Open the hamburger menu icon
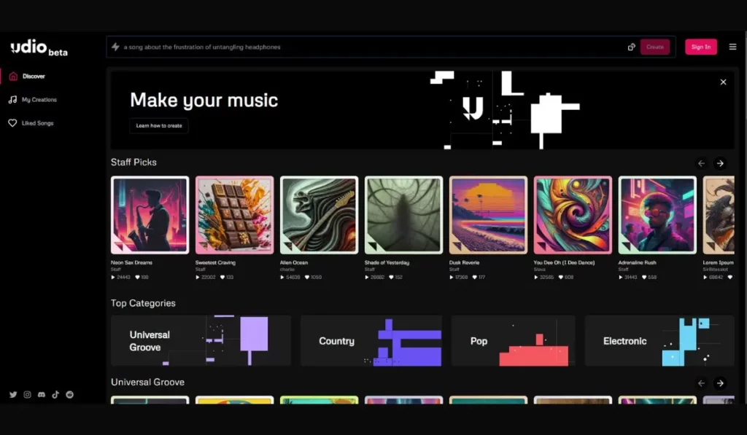Screen dimensions: 747x435 (x=732, y=47)
